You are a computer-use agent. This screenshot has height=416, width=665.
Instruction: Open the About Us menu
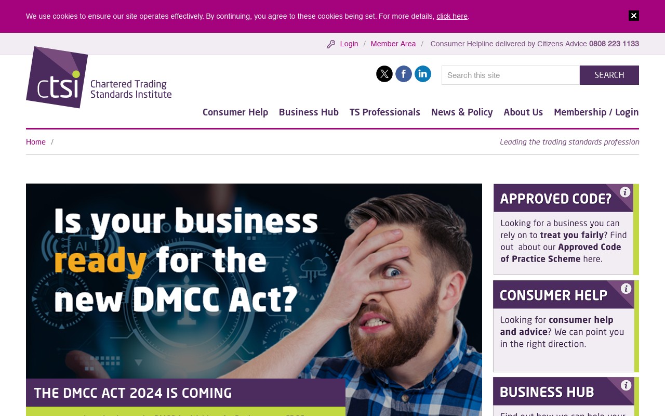click(523, 112)
